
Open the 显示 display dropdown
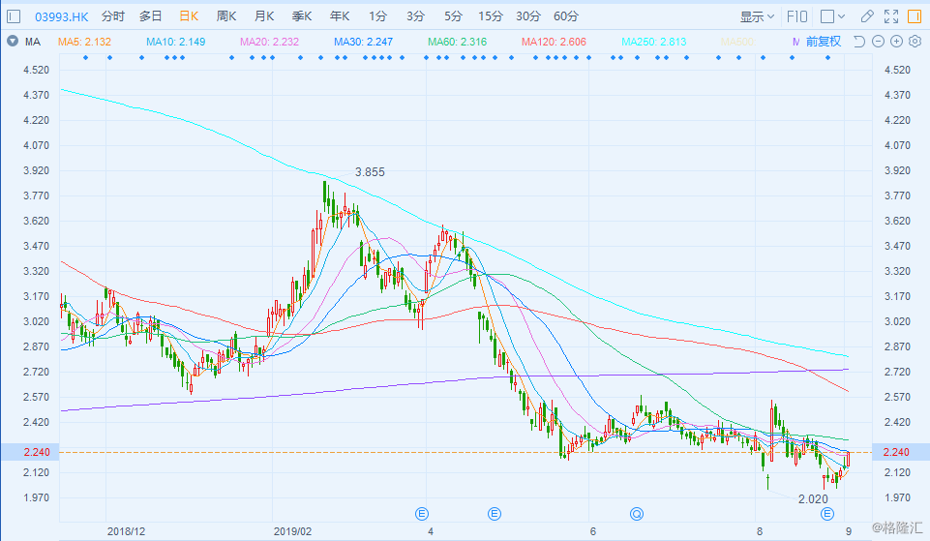758,16
